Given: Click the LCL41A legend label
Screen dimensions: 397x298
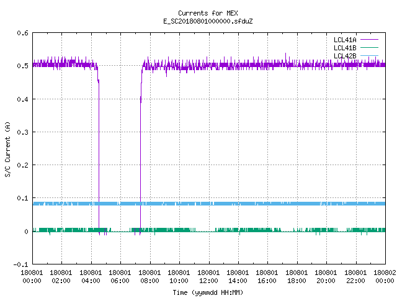Looking at the screenshot, I should point(345,40).
